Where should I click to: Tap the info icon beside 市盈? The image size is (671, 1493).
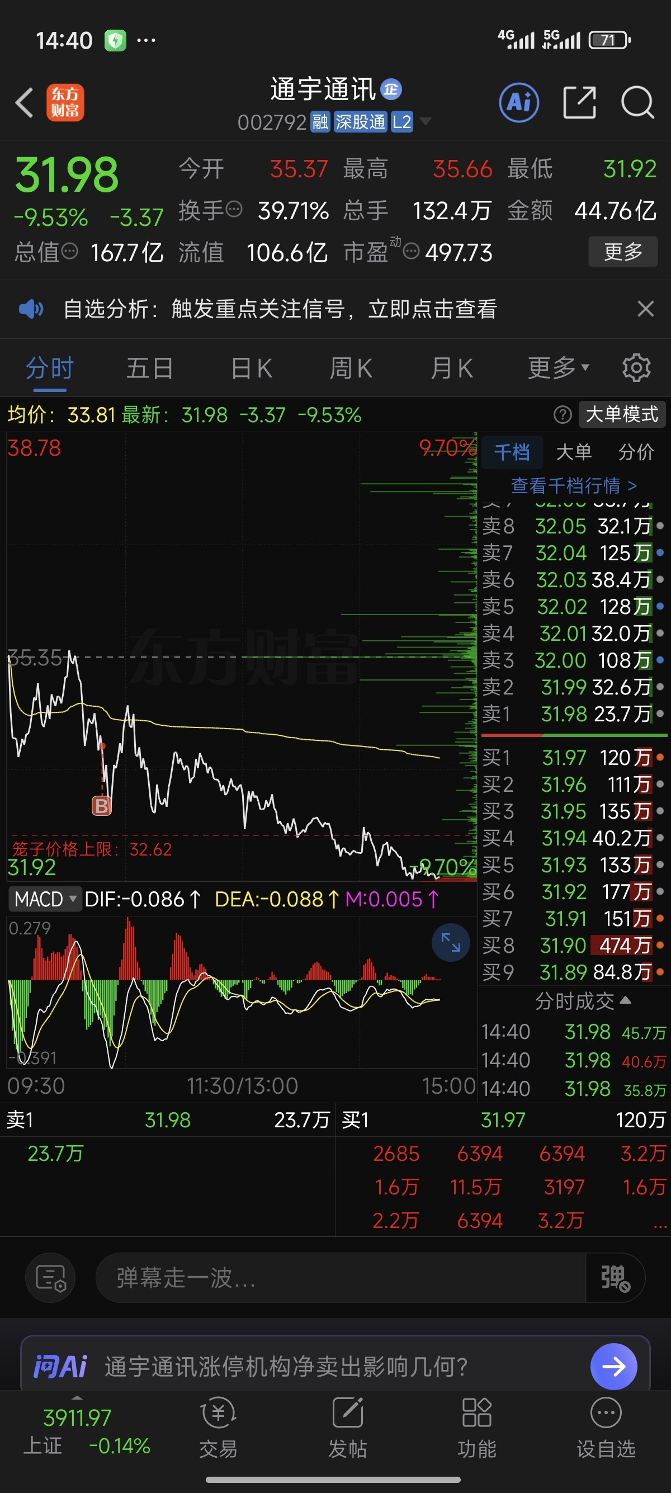[x=411, y=252]
